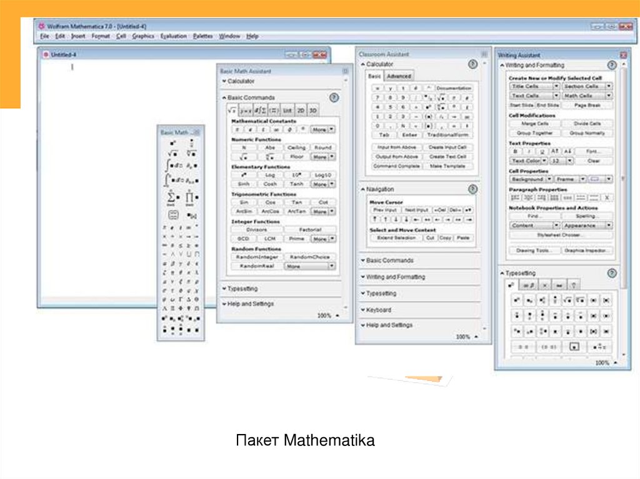Image resolution: width=640 pixels, height=479 pixels.
Task: Click RandomInteger button
Action: pos(257,257)
